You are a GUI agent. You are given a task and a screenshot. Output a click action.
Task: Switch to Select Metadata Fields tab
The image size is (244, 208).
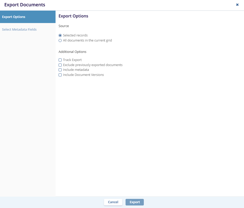click(19, 30)
